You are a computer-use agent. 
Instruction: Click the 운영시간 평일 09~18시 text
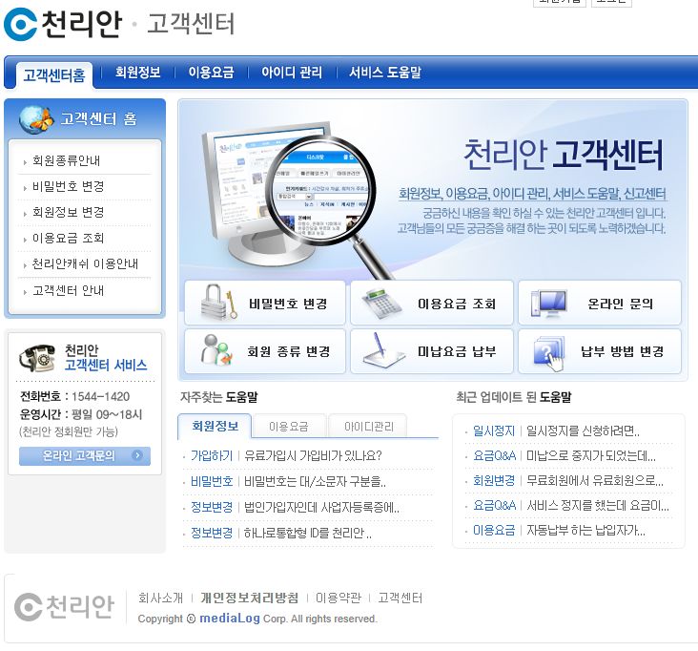80,414
